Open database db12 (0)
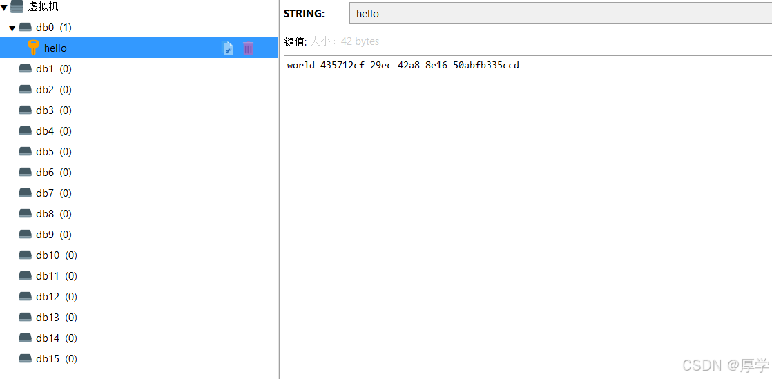This screenshot has height=379, width=772. [x=139, y=296]
